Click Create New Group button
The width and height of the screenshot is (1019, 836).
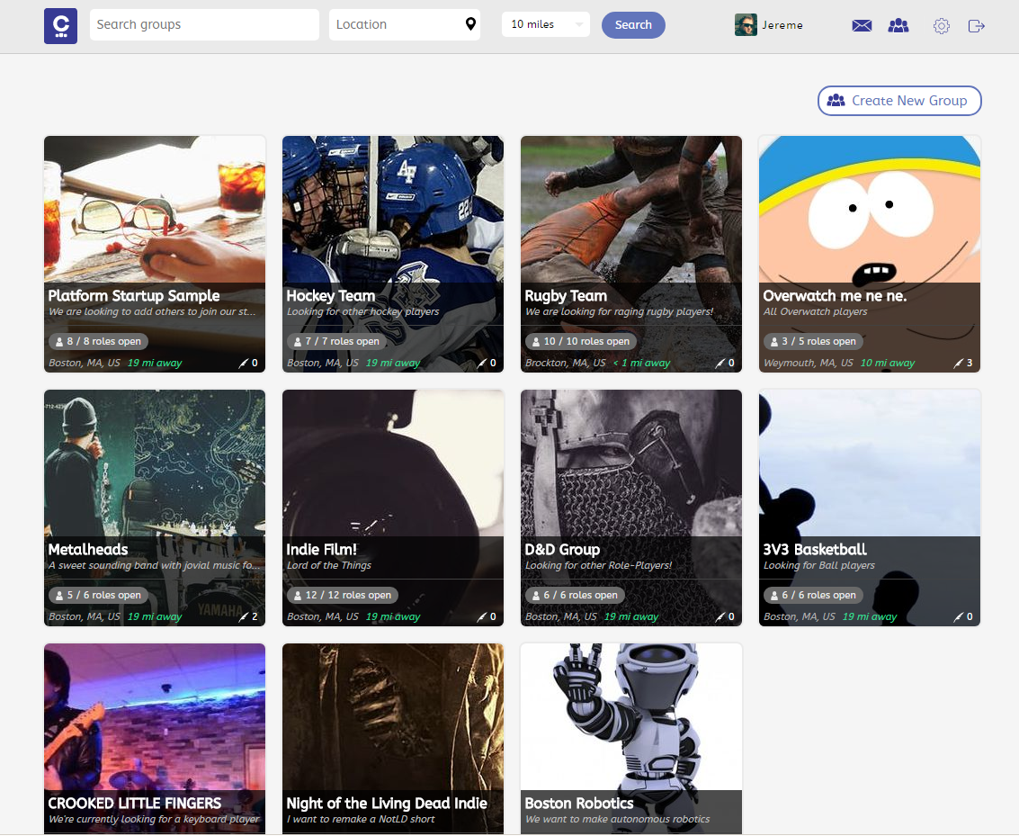coord(899,101)
